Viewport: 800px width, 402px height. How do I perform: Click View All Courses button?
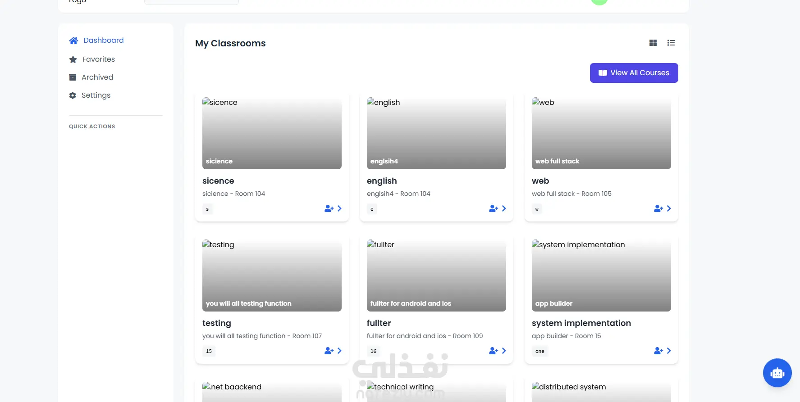click(634, 73)
